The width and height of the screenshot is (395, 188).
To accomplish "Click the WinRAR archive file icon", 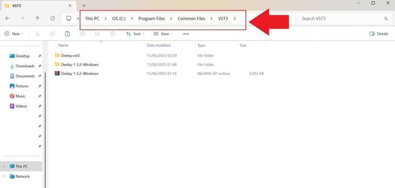I will [57, 73].
